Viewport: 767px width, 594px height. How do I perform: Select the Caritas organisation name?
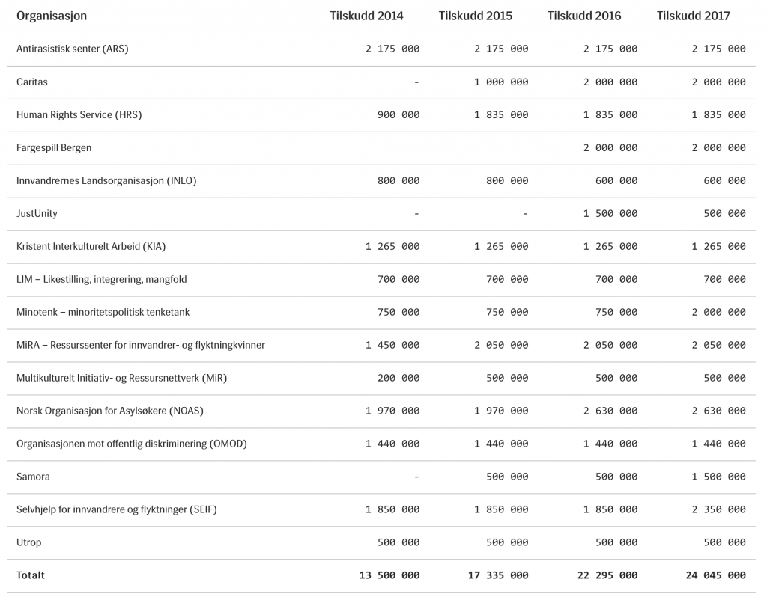click(32, 82)
